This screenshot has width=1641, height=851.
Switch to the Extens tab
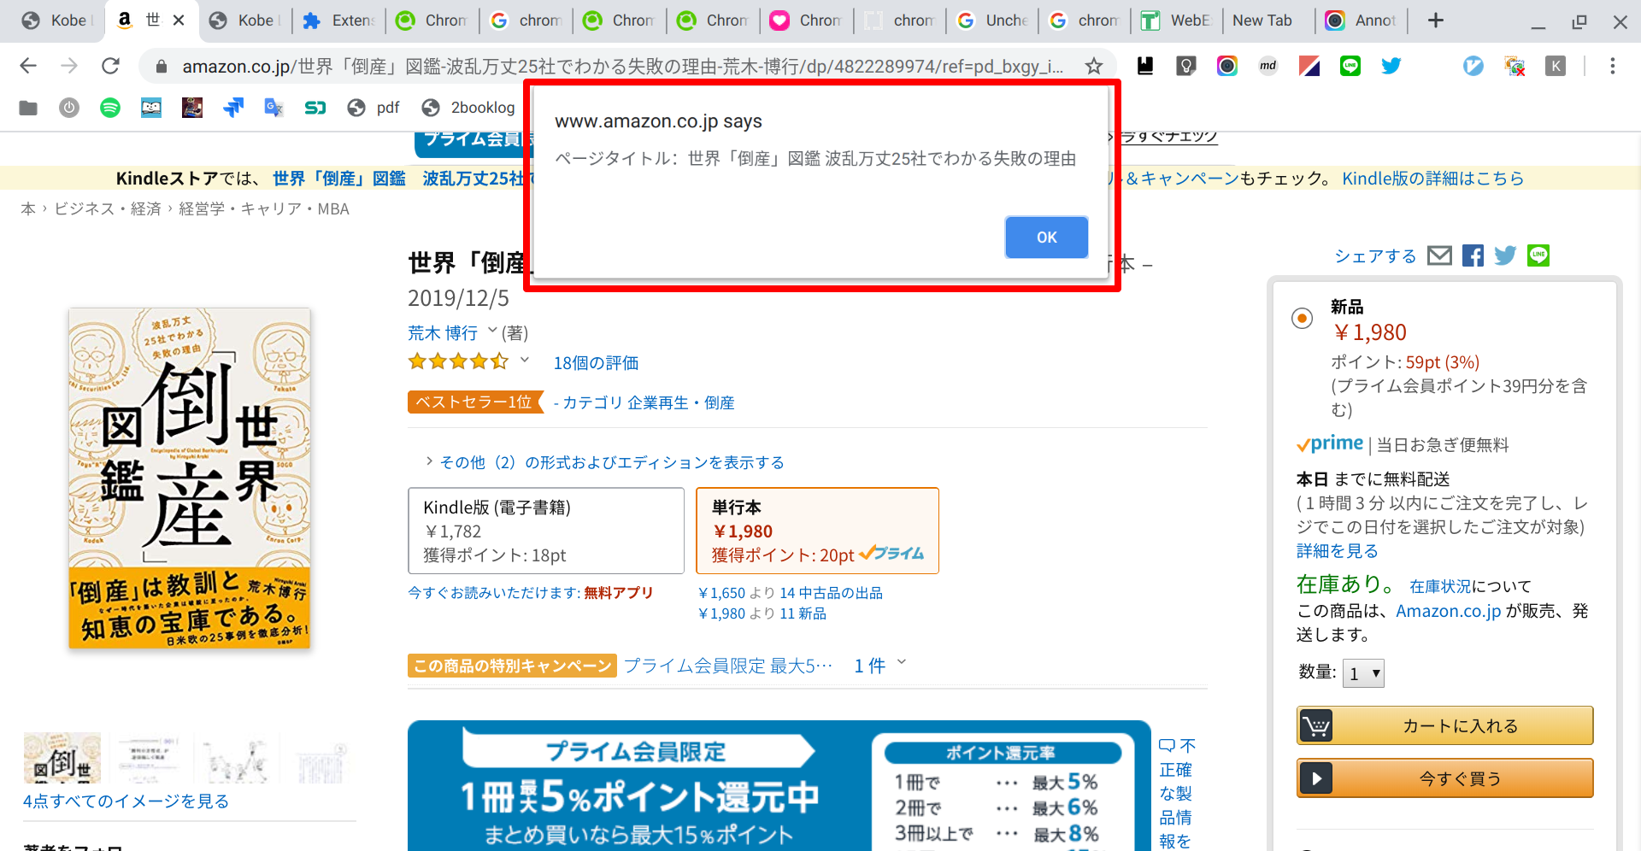click(x=339, y=21)
